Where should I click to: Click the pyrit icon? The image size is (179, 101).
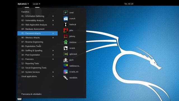(66, 60)
